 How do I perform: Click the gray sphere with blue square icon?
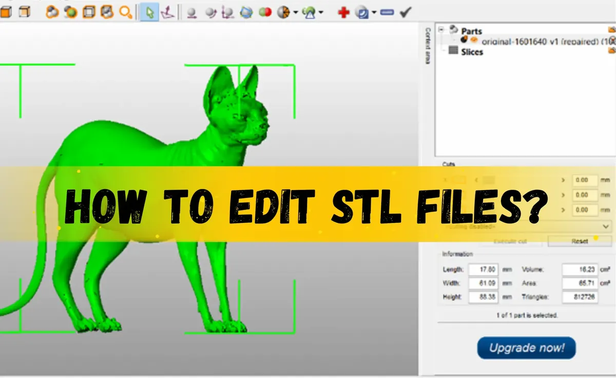tap(362, 12)
